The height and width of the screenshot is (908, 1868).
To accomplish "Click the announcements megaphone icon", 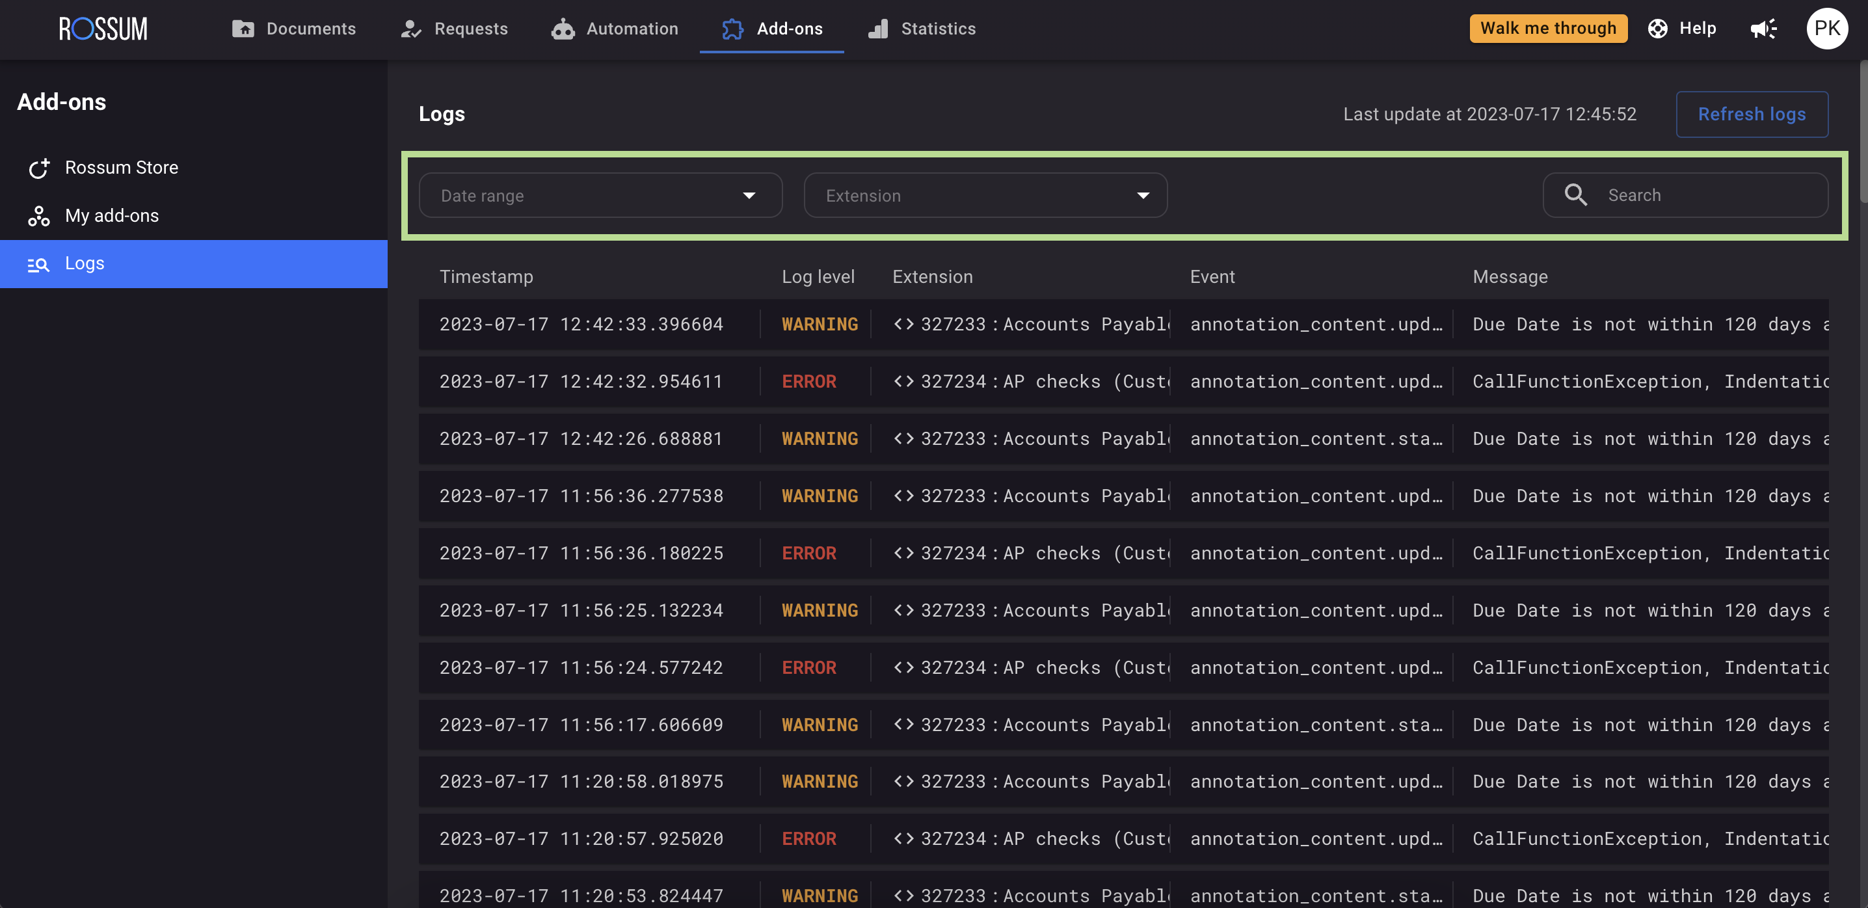I will [x=1763, y=29].
